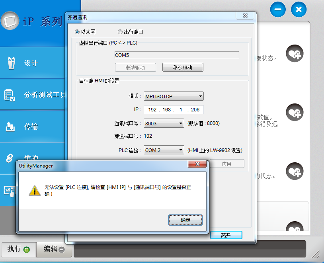Screen dimensions: 324x263
Task: Open the PLC连接 COM 2 dropdown
Action: pos(164,150)
